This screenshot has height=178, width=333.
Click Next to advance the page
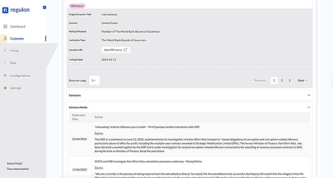[302, 80]
